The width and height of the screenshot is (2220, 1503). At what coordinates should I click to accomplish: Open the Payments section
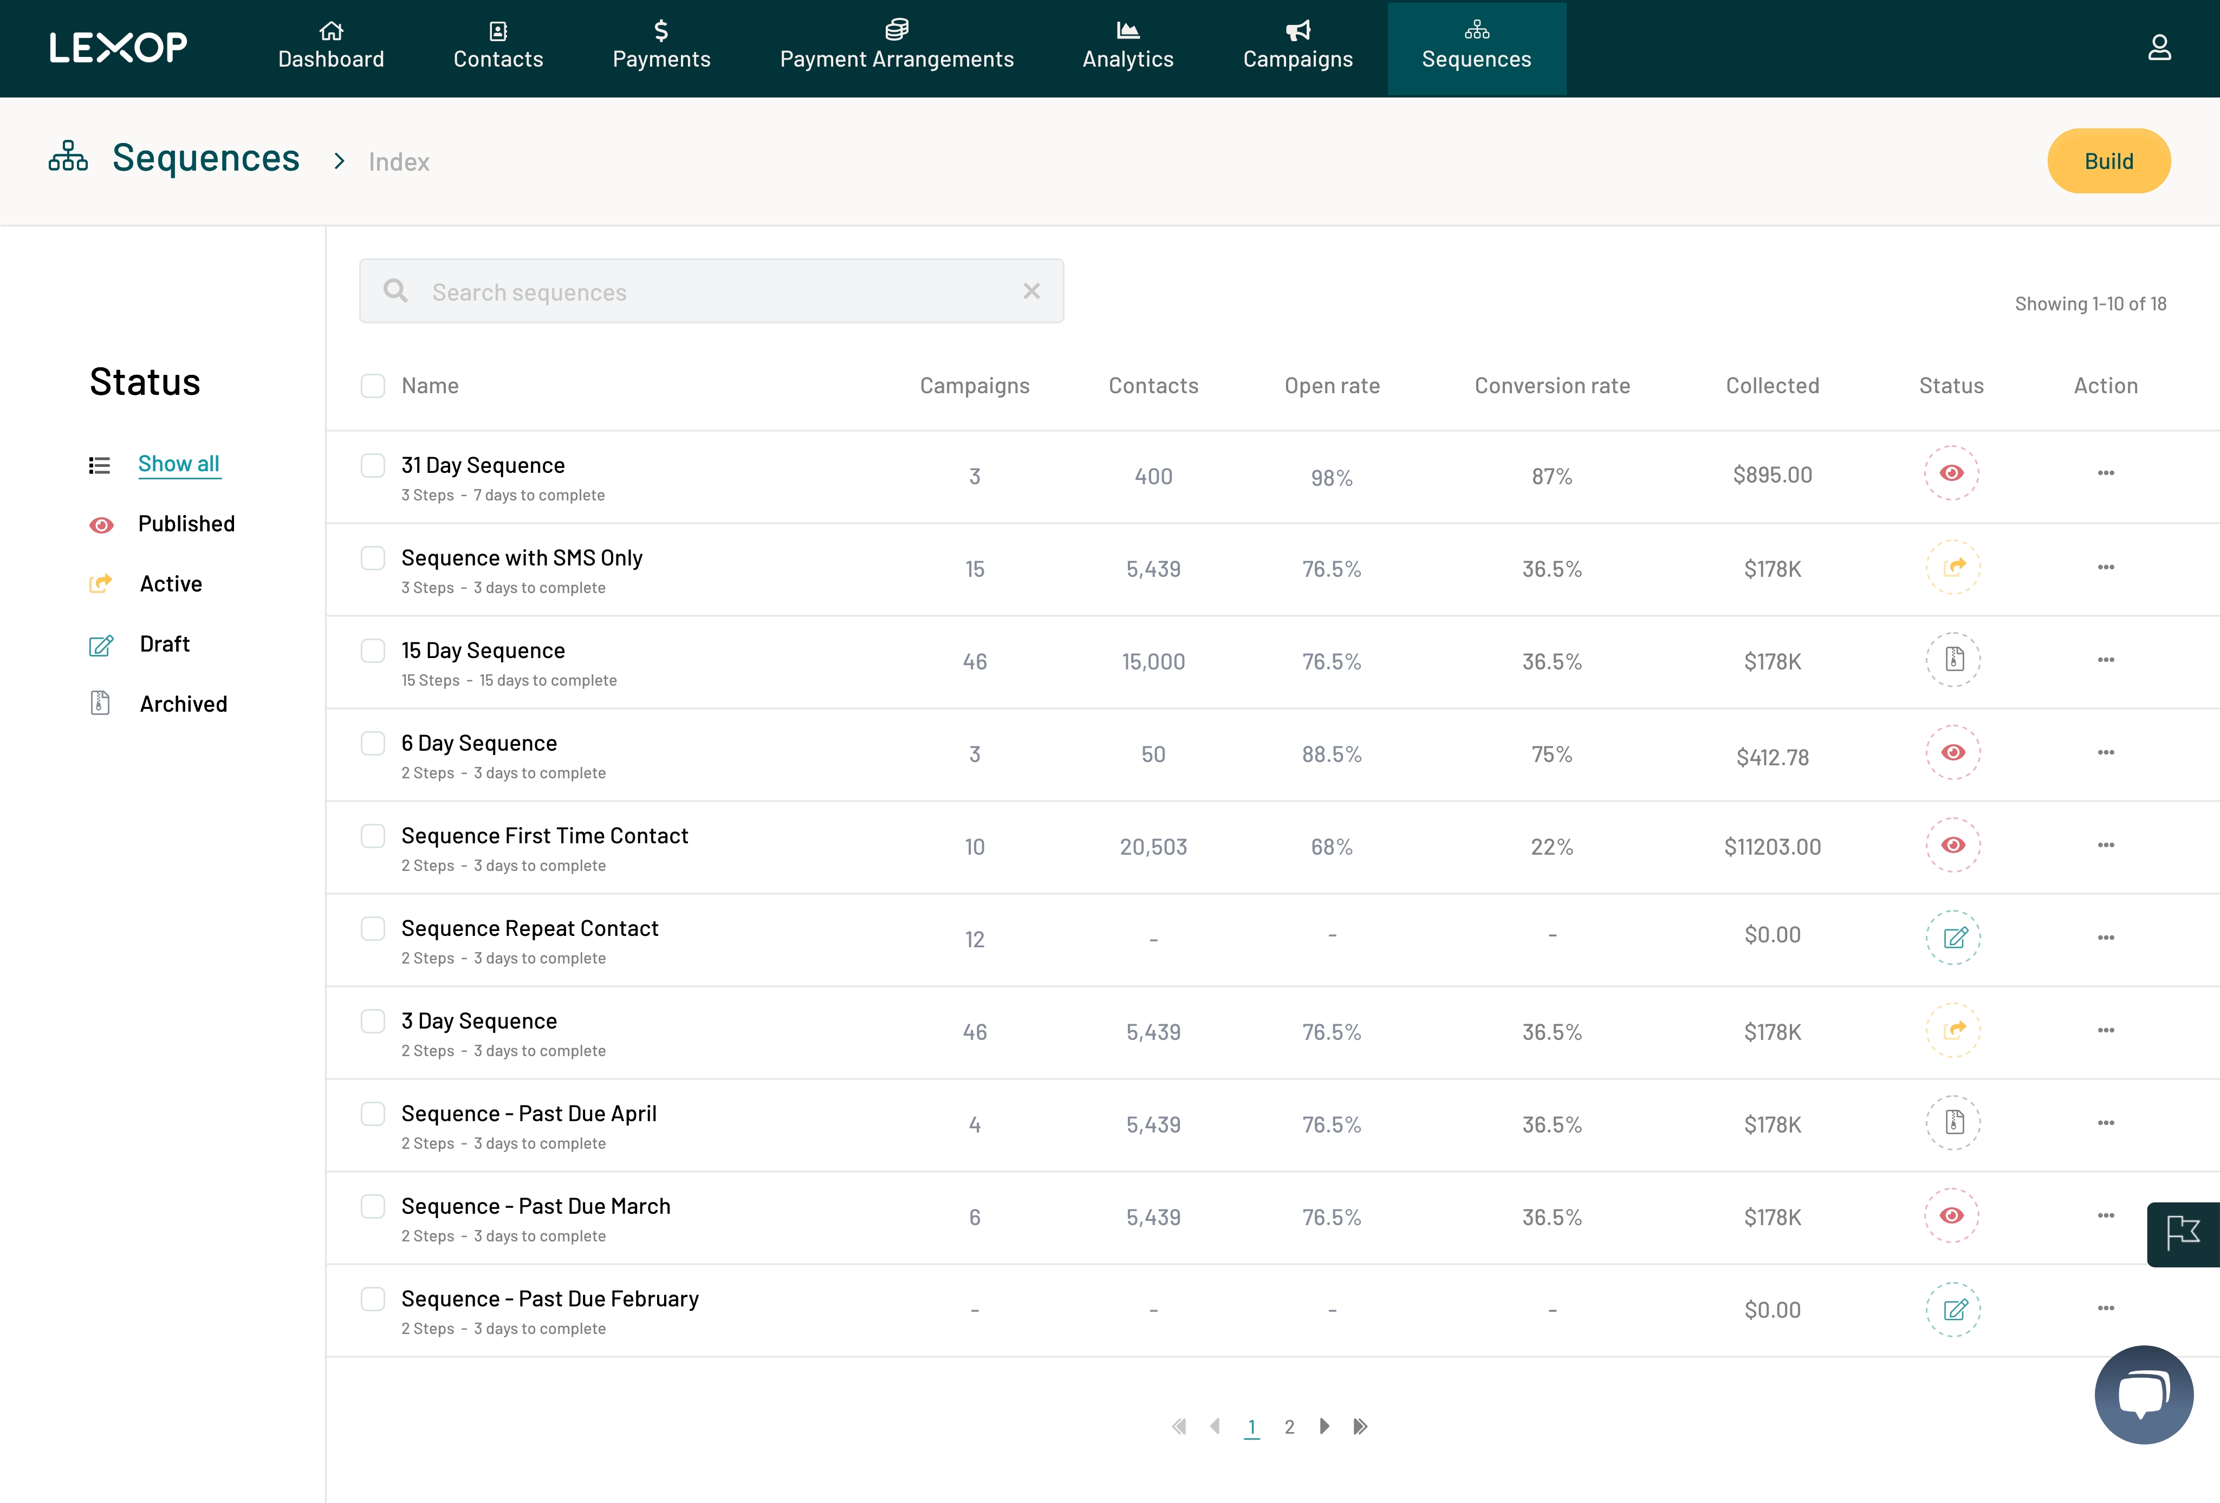coord(662,48)
